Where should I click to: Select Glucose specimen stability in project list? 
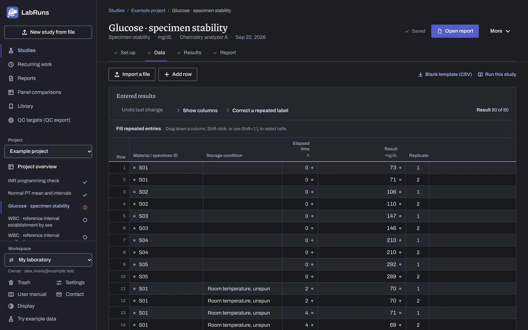click(48, 206)
